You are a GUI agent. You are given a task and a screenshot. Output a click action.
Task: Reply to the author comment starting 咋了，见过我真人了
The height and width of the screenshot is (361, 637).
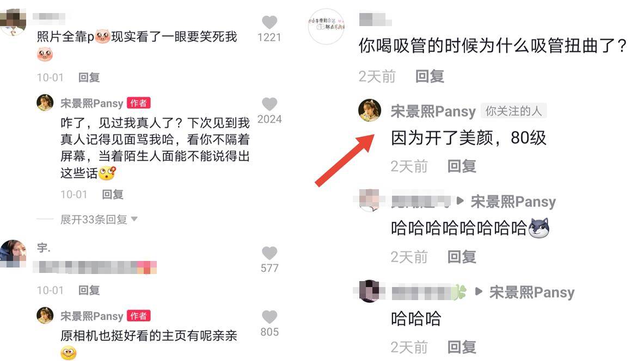[x=113, y=194]
